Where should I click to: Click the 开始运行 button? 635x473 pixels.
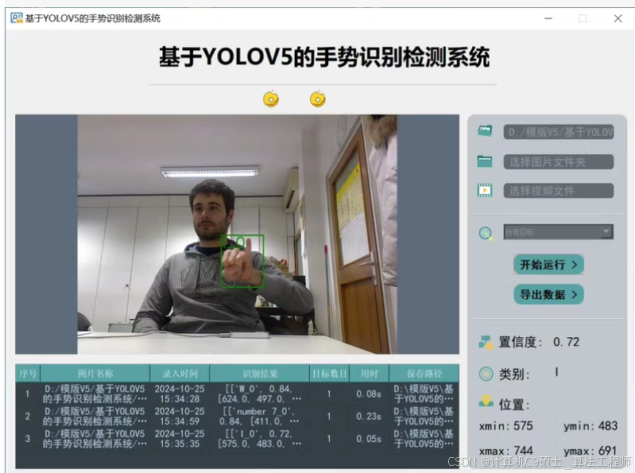[548, 265]
